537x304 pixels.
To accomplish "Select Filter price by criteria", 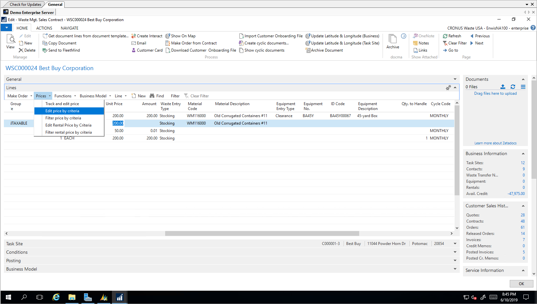I will click(69, 118).
